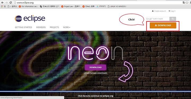Viewport: 191px width, 99px height.
Task: Click the orange Download button
Action: coord(163,25)
